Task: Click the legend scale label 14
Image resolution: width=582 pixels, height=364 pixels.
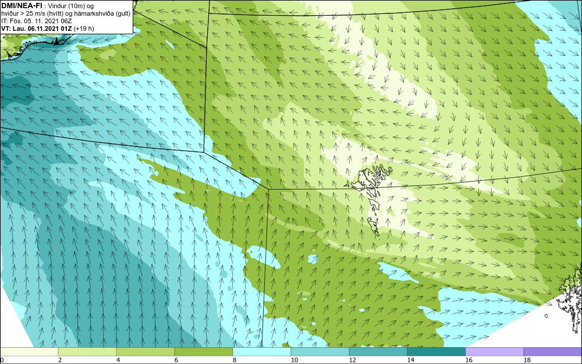Action: 410,360
